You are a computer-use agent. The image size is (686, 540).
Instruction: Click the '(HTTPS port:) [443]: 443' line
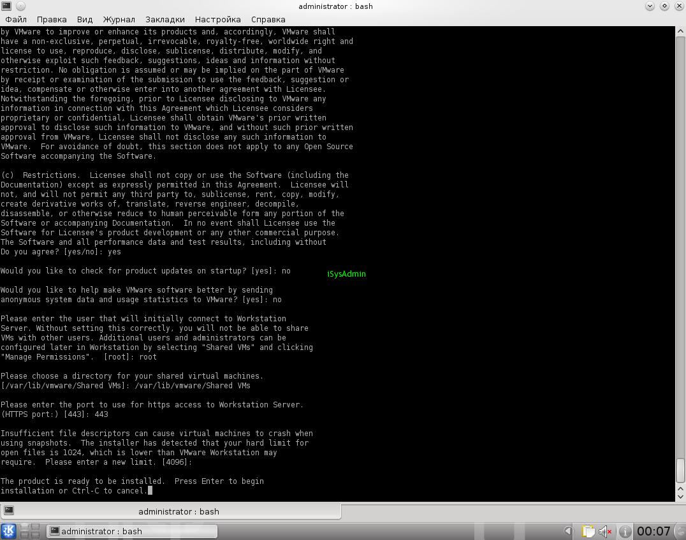click(54, 414)
